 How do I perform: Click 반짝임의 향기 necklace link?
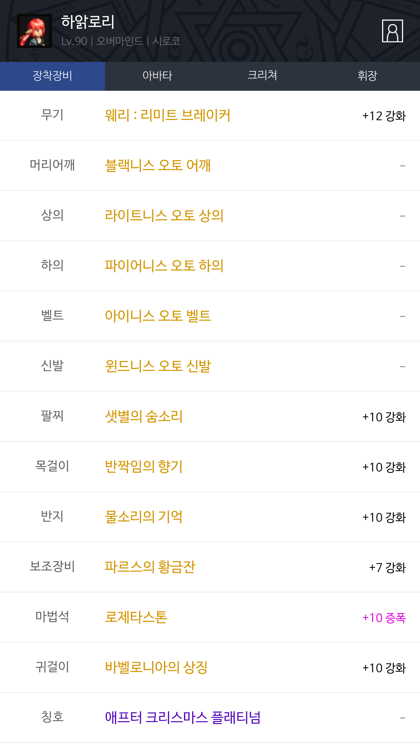coord(144,467)
